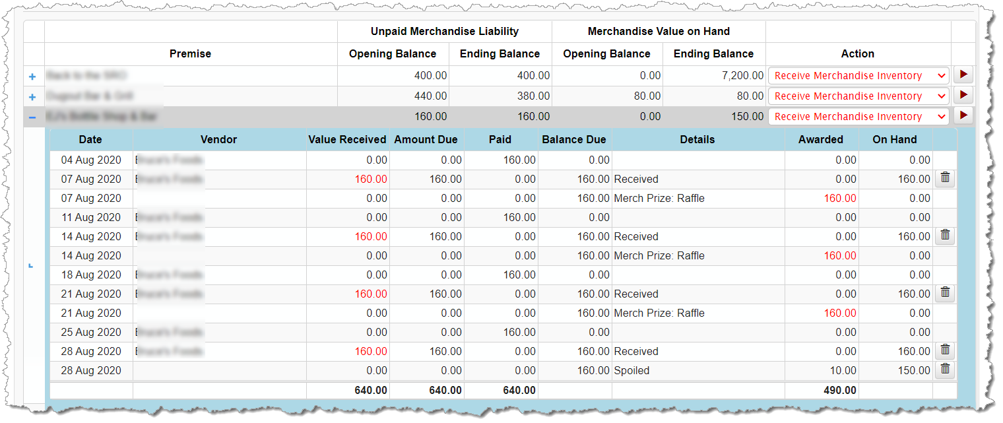Click red 160.00 Value Received on 28 Aug 2020
1003x423 pixels.
(370, 352)
